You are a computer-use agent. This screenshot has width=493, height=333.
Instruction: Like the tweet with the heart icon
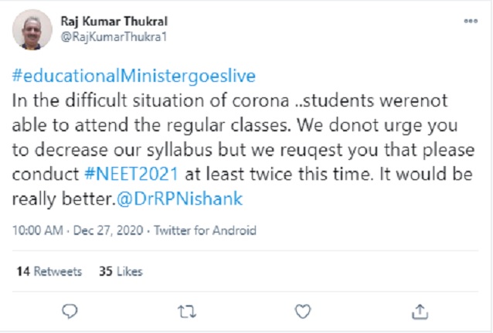pos(304,311)
